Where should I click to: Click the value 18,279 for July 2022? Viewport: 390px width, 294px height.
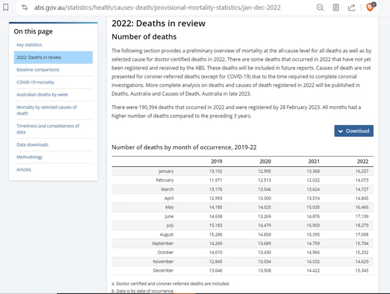(362, 225)
